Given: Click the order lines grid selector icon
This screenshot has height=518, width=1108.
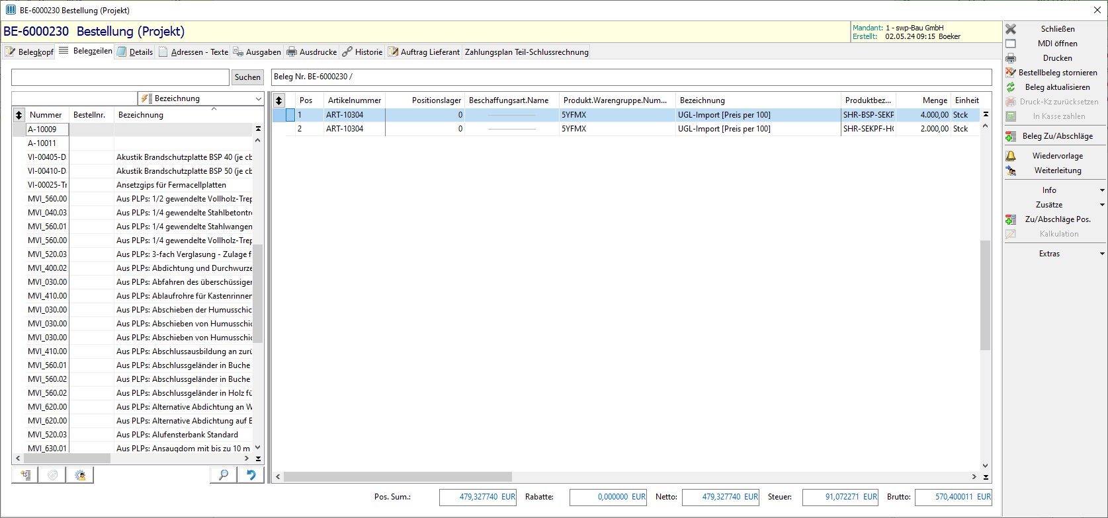Looking at the screenshot, I should [x=279, y=100].
